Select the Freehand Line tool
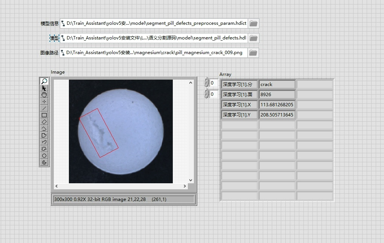This screenshot has height=243, width=384. 44,142
